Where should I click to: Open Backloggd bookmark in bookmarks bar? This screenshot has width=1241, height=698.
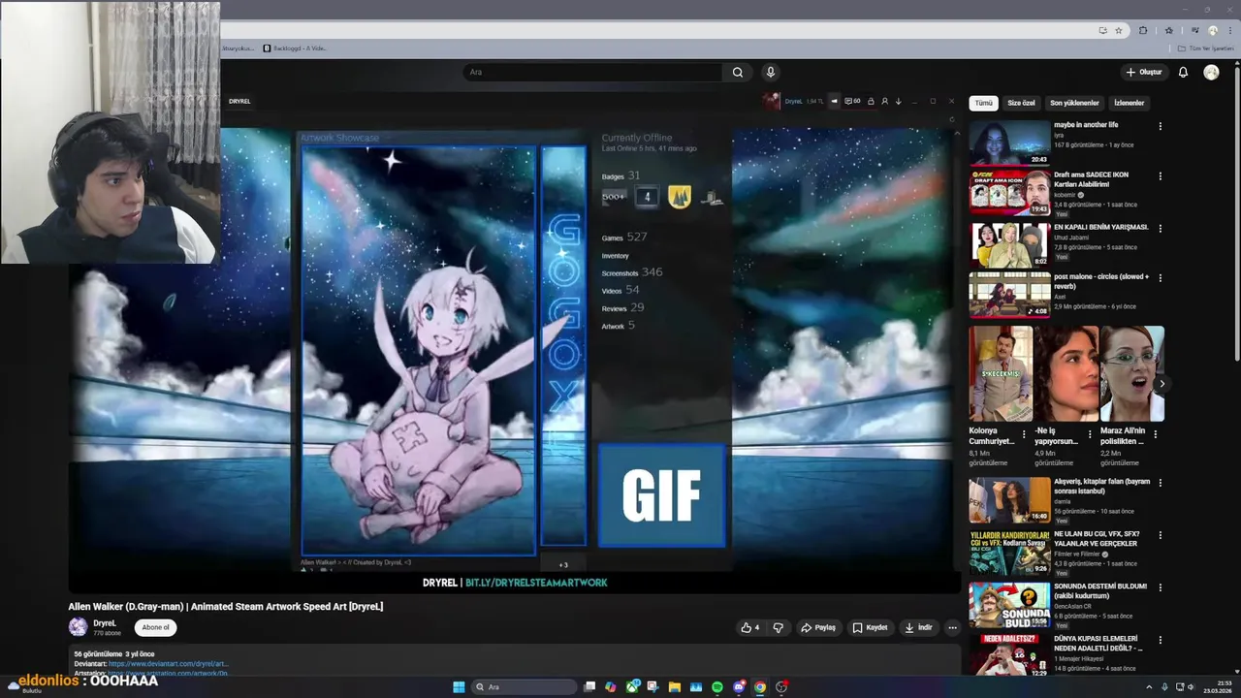[295, 48]
